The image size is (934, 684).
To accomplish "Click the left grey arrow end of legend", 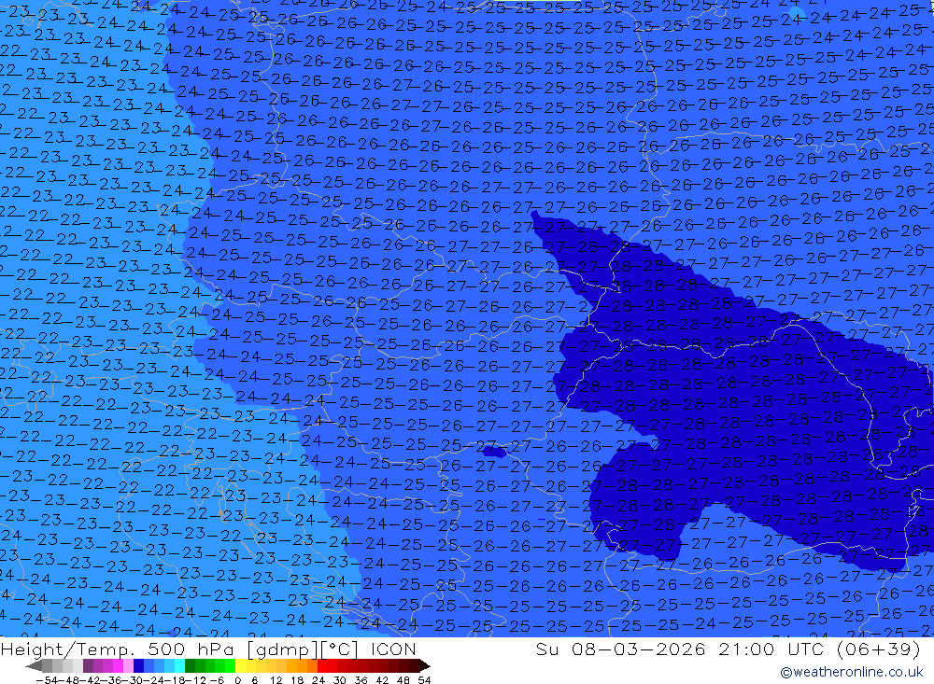I will pyautogui.click(x=34, y=665).
